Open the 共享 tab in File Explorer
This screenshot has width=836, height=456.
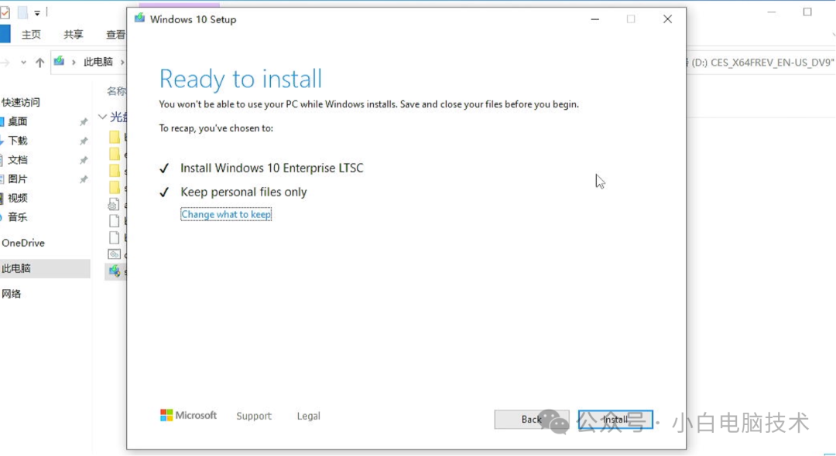tap(74, 35)
